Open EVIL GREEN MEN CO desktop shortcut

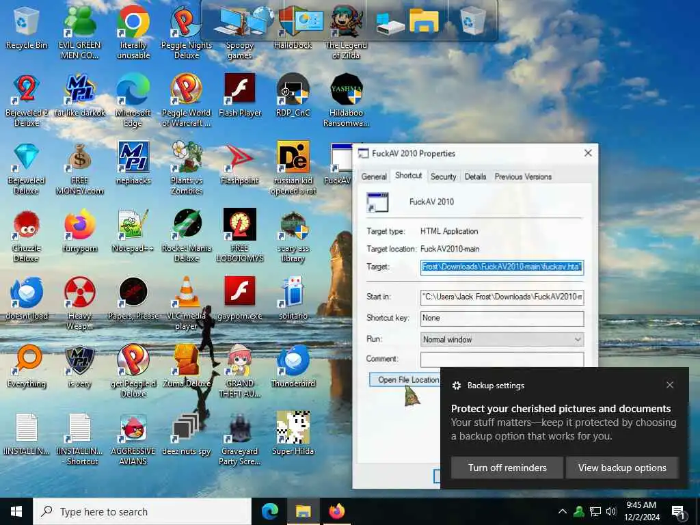[79, 33]
